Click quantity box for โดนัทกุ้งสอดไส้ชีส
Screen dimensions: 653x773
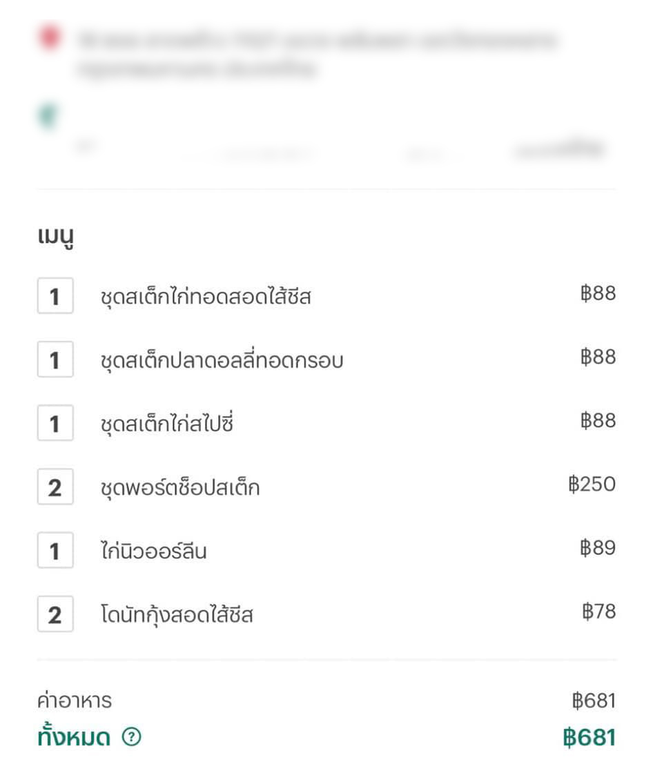[x=55, y=615]
